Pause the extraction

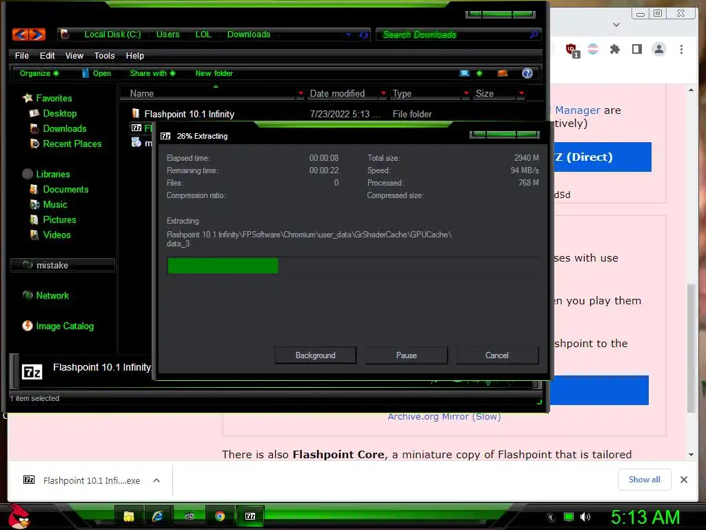click(x=406, y=355)
